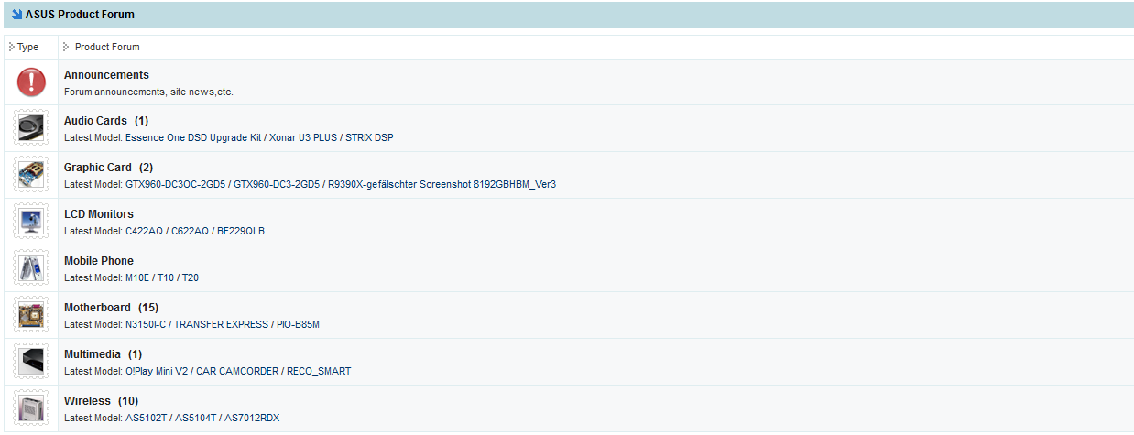Select the C622AQ monitor model
This screenshot has width=1134, height=435.
point(188,231)
